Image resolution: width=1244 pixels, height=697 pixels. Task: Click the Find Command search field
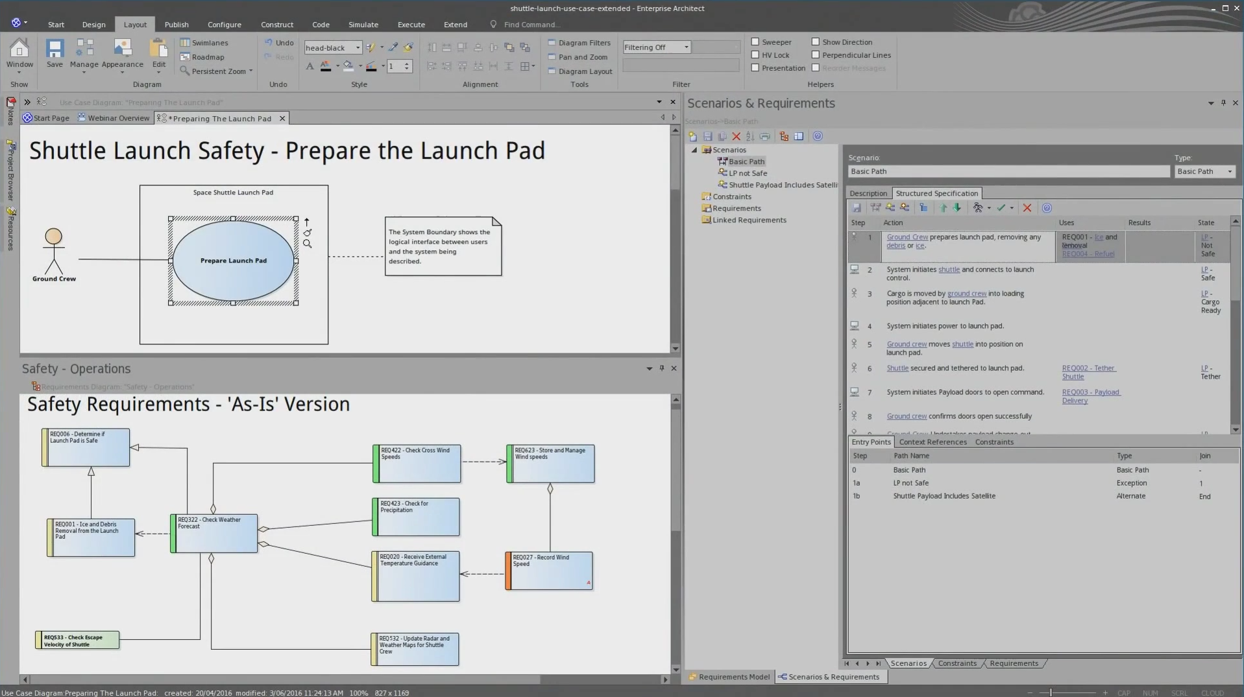pos(531,25)
